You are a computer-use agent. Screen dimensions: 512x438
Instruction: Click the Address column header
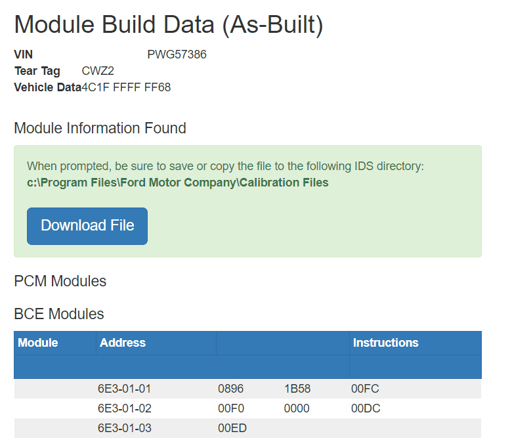[123, 343]
